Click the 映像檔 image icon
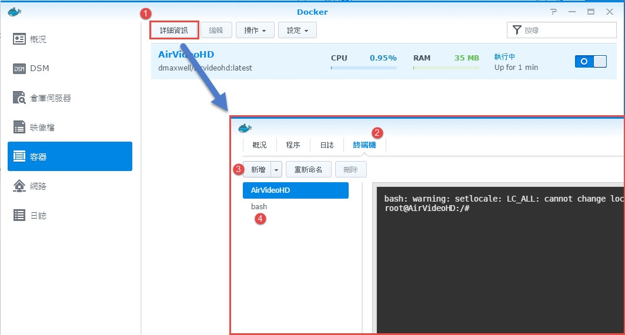This screenshot has width=625, height=335. [19, 127]
